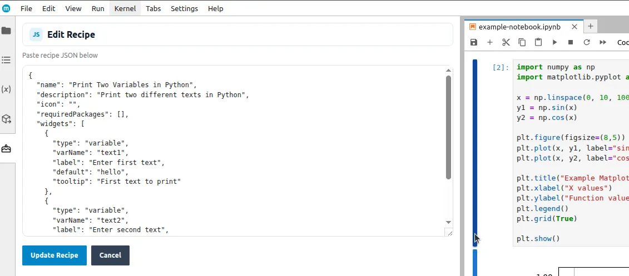Viewport: 629px width, 276px height.
Task: Open the recipes cake sidebar icon
Action: tap(6, 149)
